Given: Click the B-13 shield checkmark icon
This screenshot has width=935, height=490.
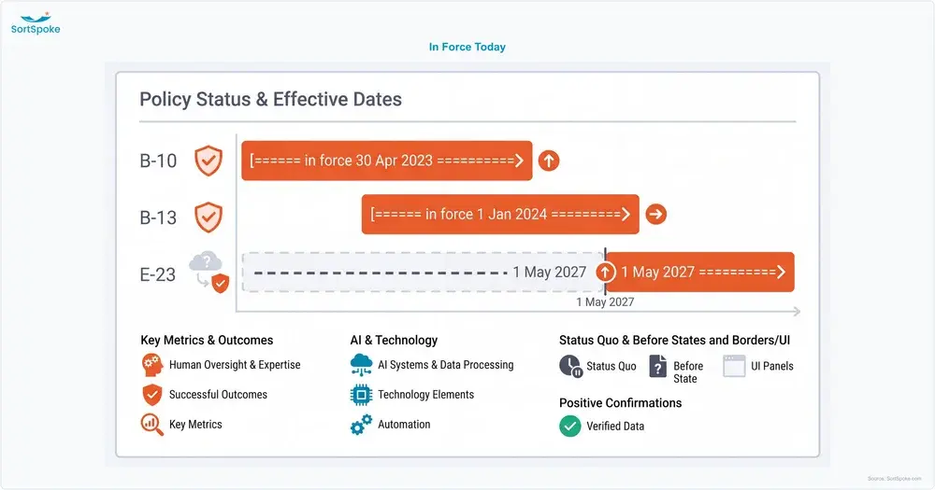Looking at the screenshot, I should [209, 217].
